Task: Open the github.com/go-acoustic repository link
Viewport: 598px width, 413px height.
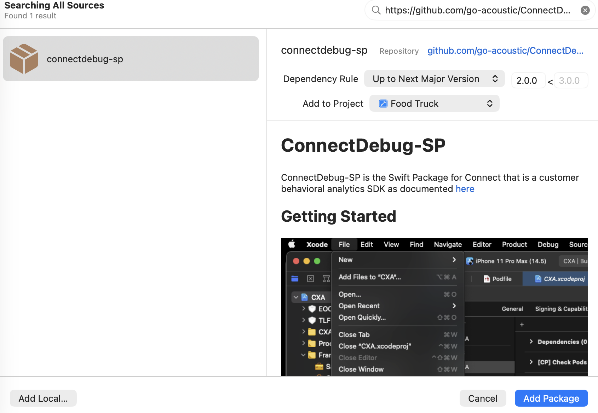Action: pos(505,51)
